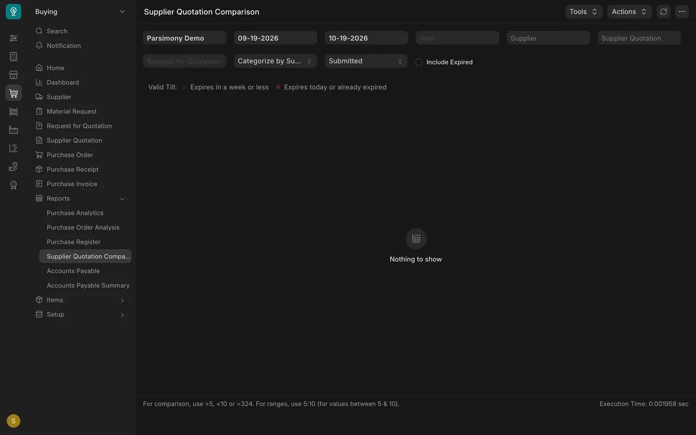
Task: Open the warehouse shelves Stock module icon
Action: 14,111
